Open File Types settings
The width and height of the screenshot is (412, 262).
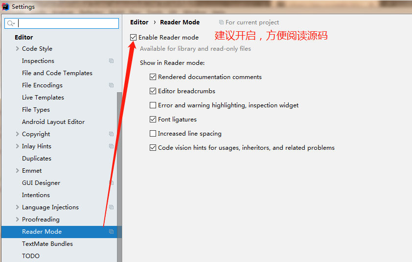click(36, 109)
